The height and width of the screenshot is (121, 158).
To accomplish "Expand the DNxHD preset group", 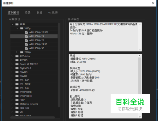I will click(12, 72).
